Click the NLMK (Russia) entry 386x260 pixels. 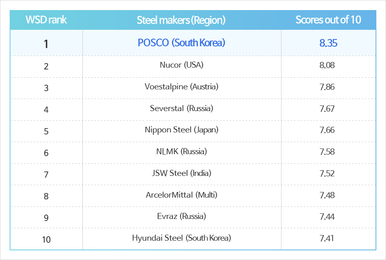(x=181, y=151)
